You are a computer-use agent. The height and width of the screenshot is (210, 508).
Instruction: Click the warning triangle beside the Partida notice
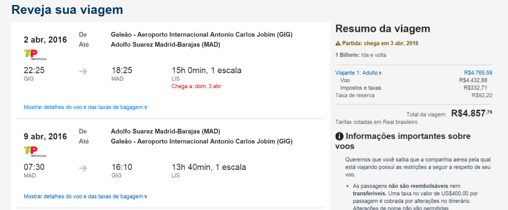click(338, 43)
